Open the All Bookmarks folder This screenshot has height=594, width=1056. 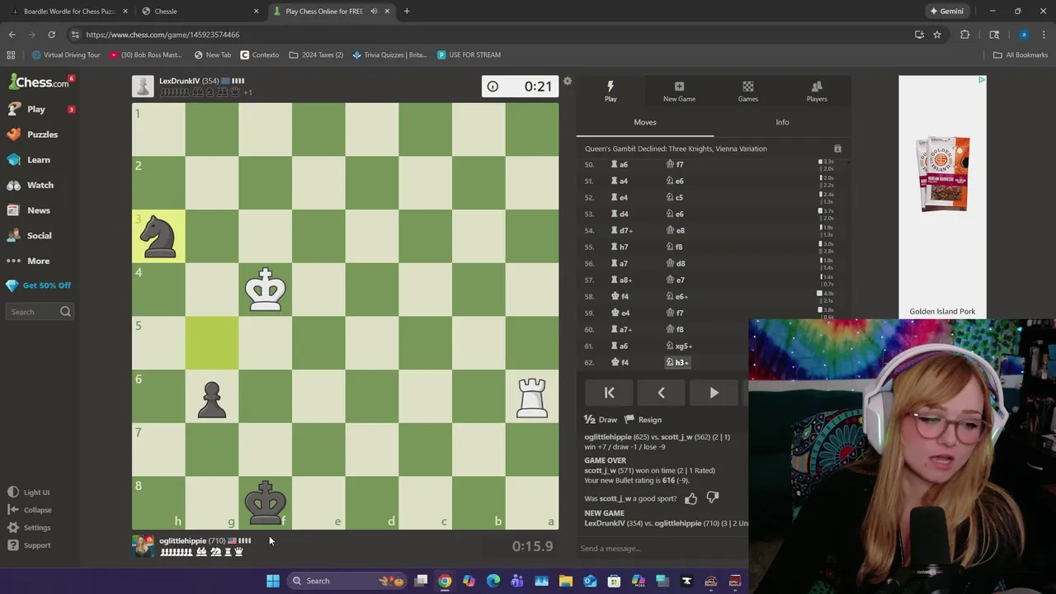tap(1020, 55)
